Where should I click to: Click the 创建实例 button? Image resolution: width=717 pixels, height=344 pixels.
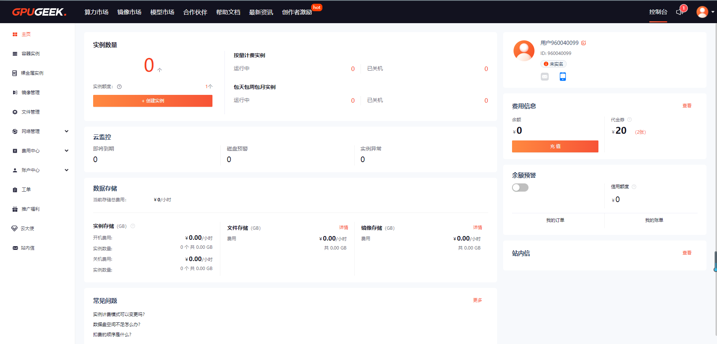[x=153, y=100]
